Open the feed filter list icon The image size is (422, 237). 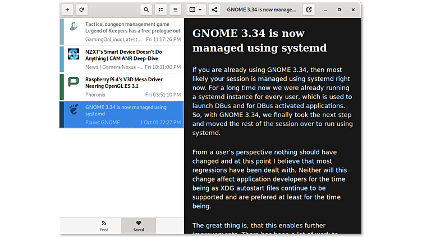click(161, 10)
